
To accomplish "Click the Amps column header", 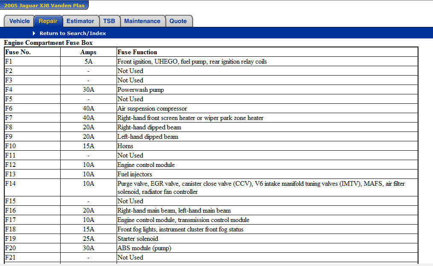I will click(88, 52).
